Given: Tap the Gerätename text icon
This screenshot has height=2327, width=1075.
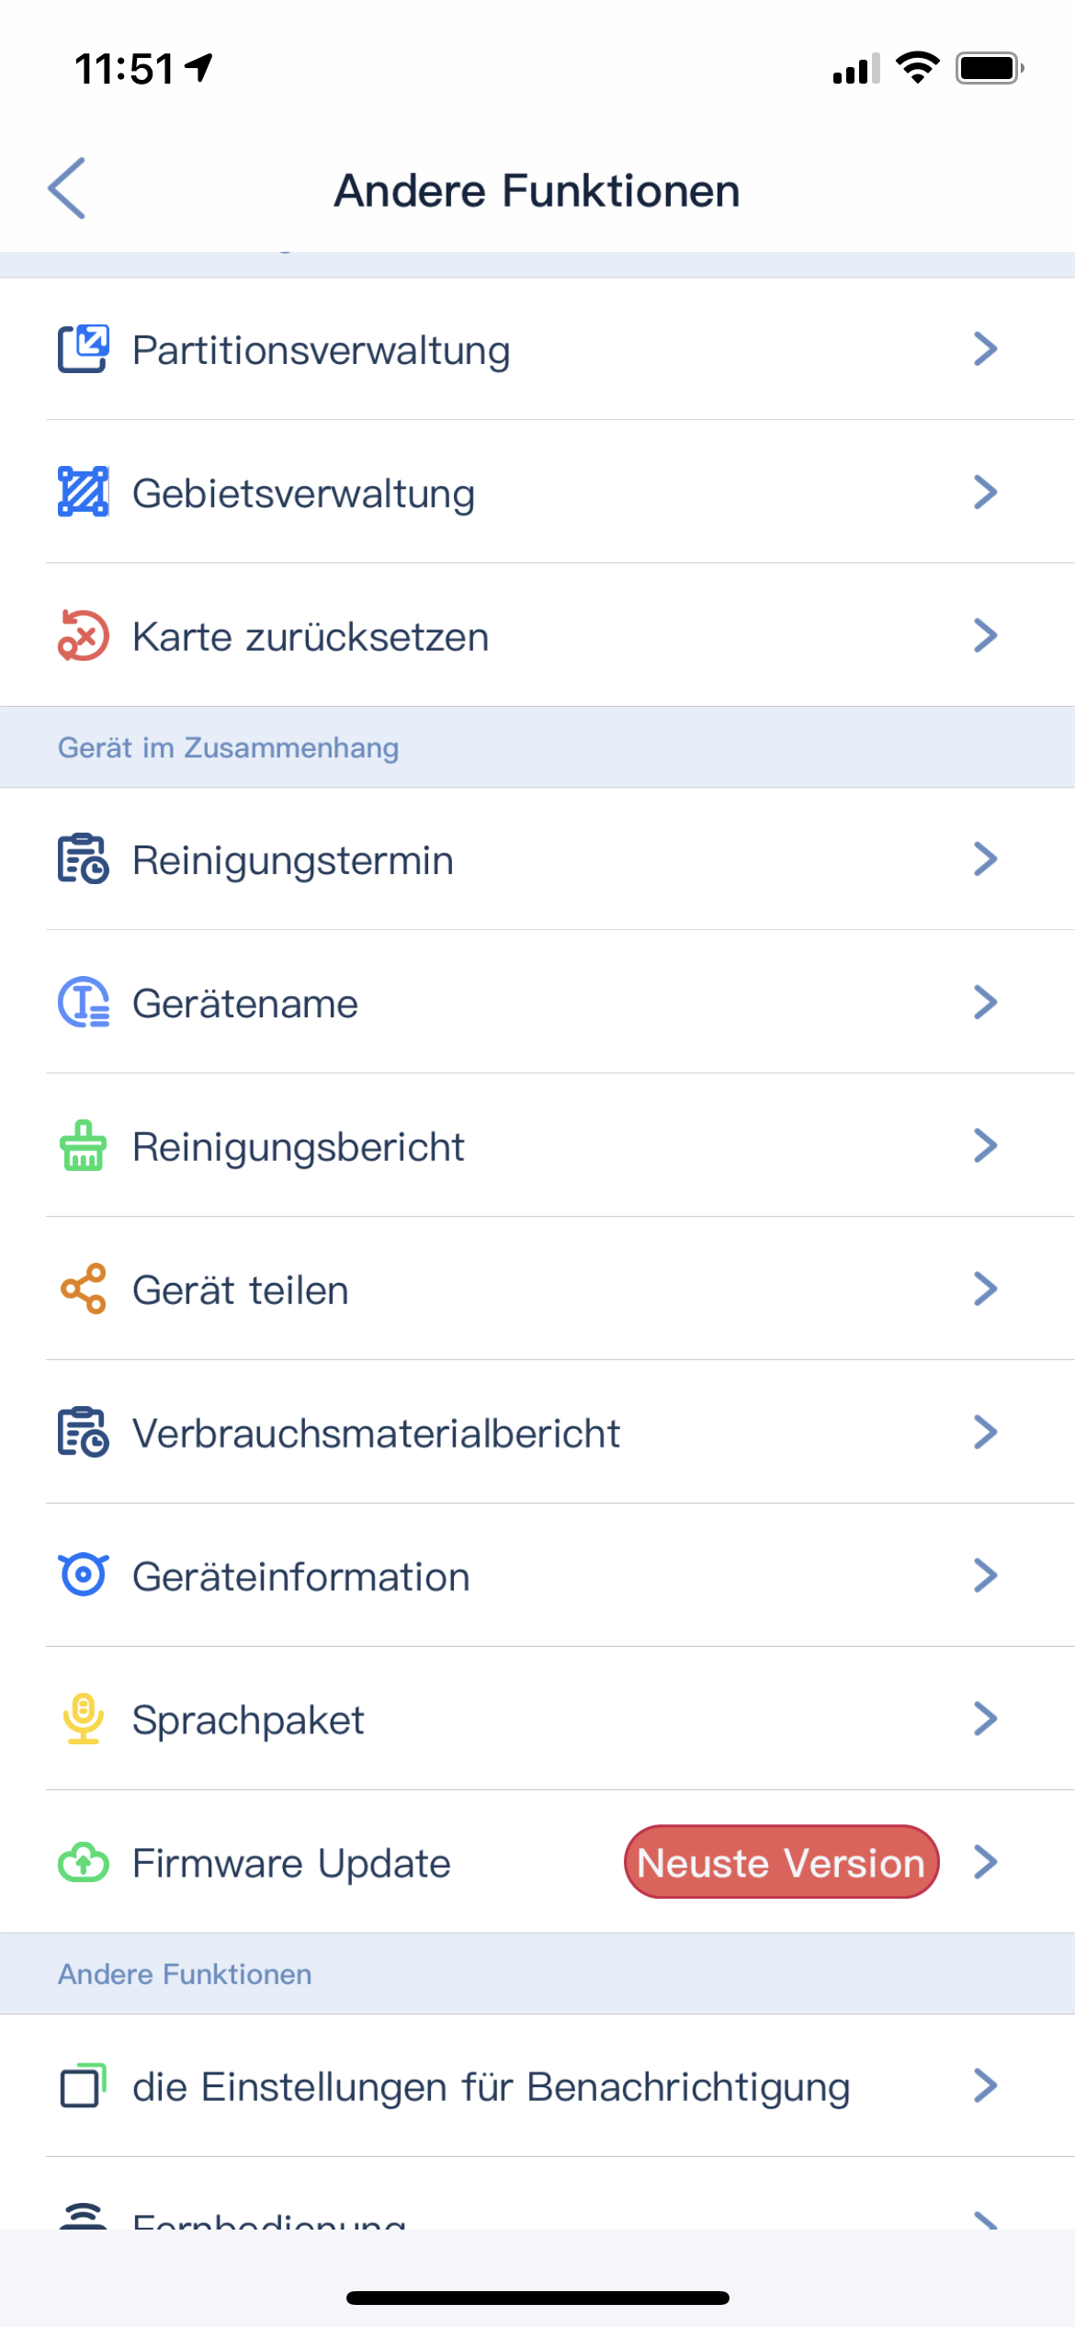Looking at the screenshot, I should pyautogui.click(x=83, y=1003).
